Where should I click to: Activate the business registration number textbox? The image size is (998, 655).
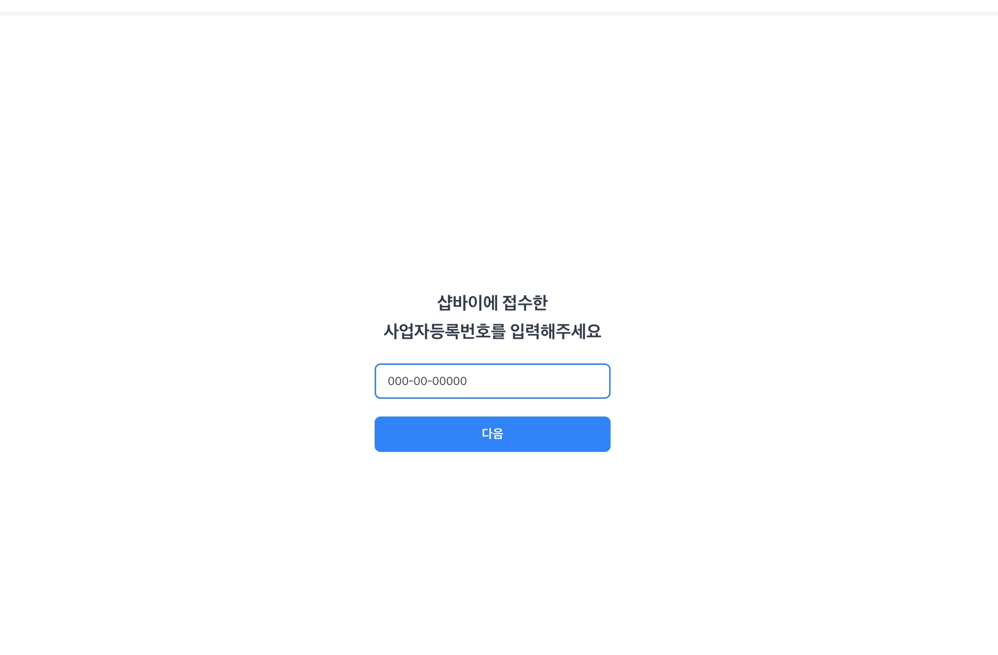pyautogui.click(x=492, y=381)
